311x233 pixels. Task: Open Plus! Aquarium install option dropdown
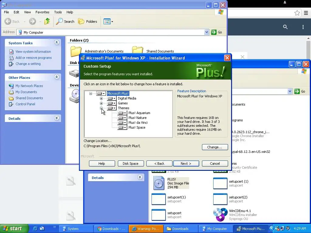click(x=122, y=113)
